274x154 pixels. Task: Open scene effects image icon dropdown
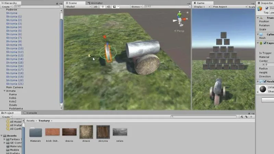click(x=115, y=6)
